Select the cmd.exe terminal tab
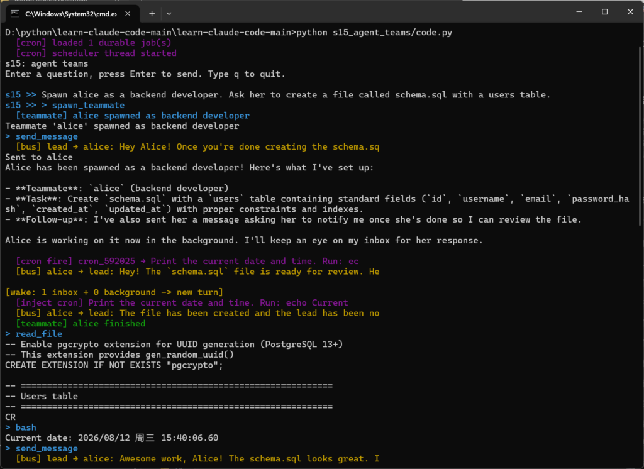The image size is (644, 469). click(x=73, y=14)
